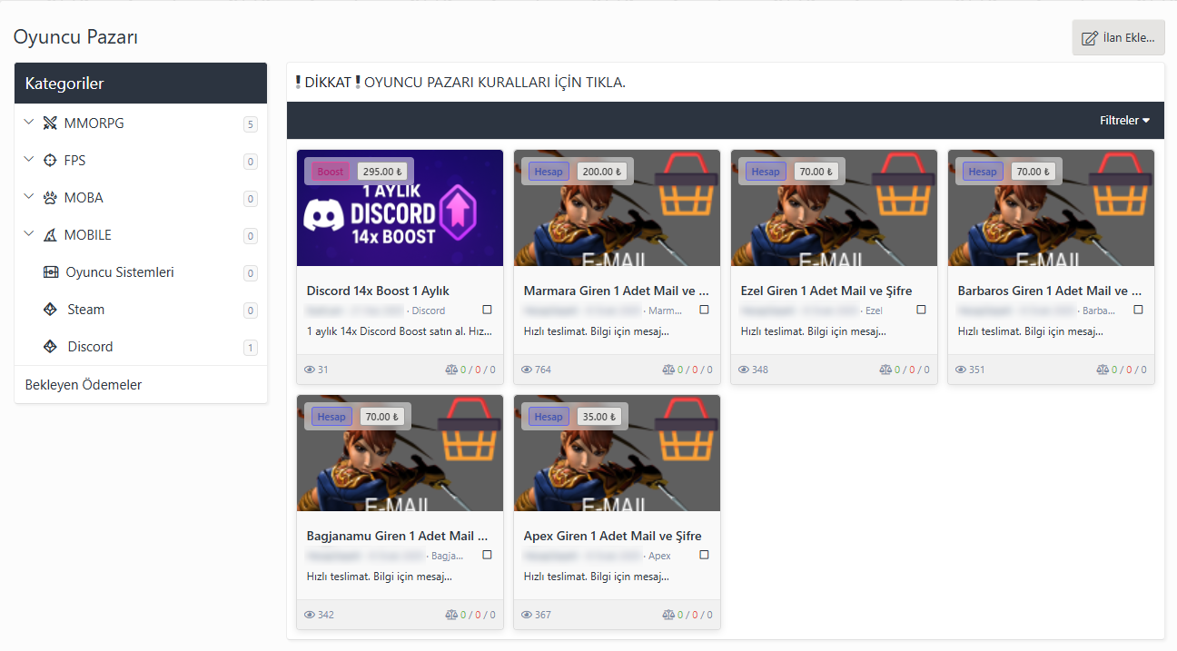The height and width of the screenshot is (651, 1177).
Task: Click eye views icon on Barbaros card
Action: (961, 370)
